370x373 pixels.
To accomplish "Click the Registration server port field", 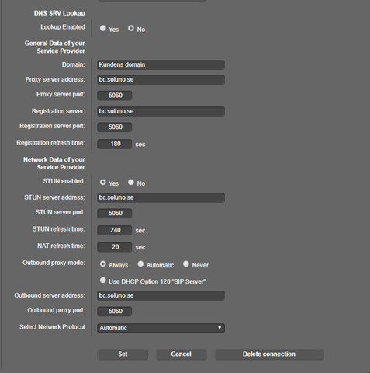I will (x=115, y=127).
